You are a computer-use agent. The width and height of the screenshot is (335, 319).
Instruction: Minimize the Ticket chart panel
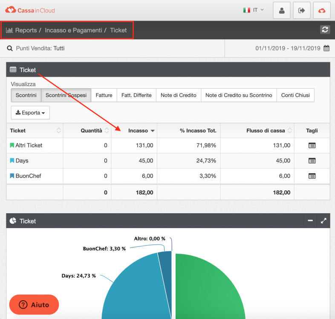310,220
